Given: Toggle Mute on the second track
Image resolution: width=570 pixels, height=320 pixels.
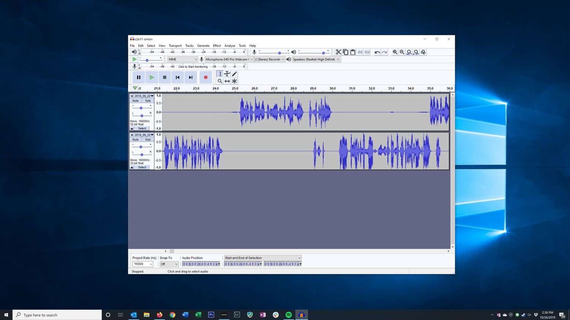Looking at the screenshot, I should point(136,140).
